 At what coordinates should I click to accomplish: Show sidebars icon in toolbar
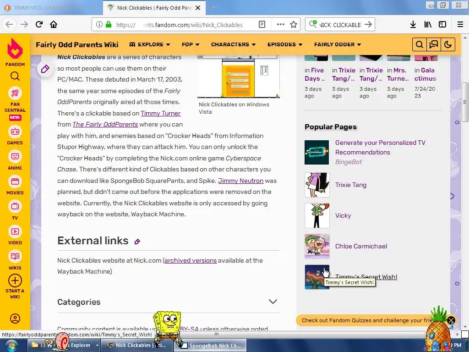coord(442,25)
